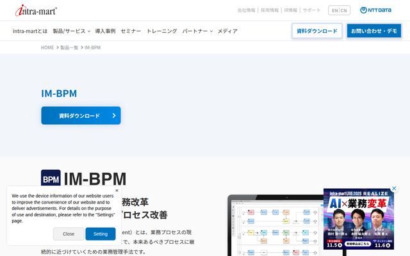The height and width of the screenshot is (256, 410).
Task: Close the AI×業務変革 banner ad
Action: pos(394,188)
